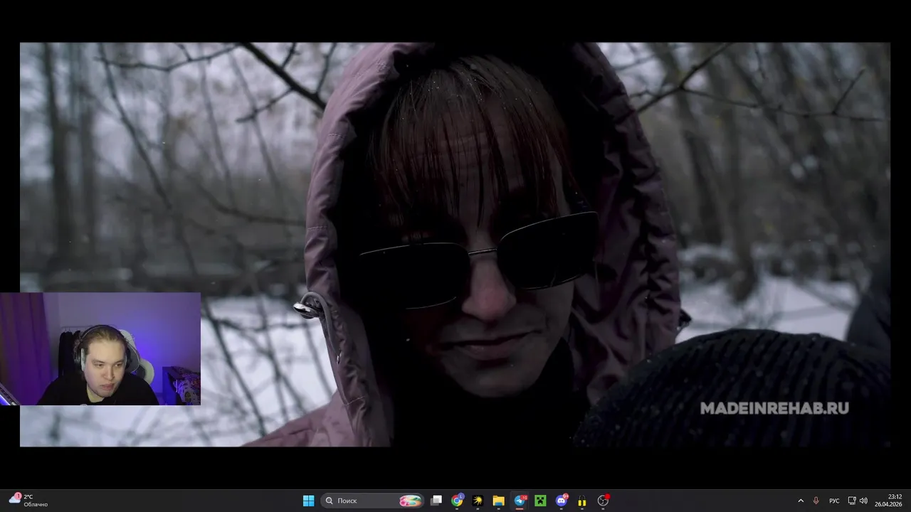This screenshot has height=512, width=911.
Task: Show hidden system tray icons
Action: pyautogui.click(x=801, y=501)
